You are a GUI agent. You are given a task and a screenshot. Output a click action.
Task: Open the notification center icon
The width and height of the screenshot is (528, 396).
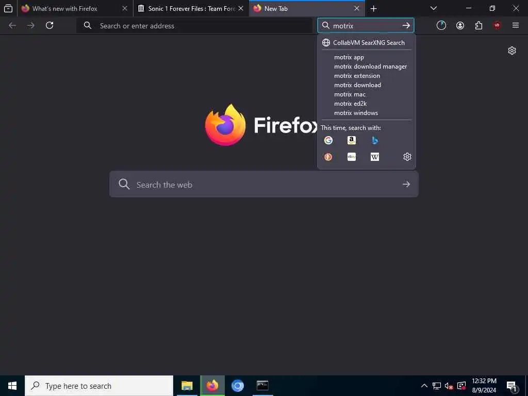pos(511,386)
